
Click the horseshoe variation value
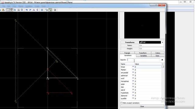click(148, 81)
